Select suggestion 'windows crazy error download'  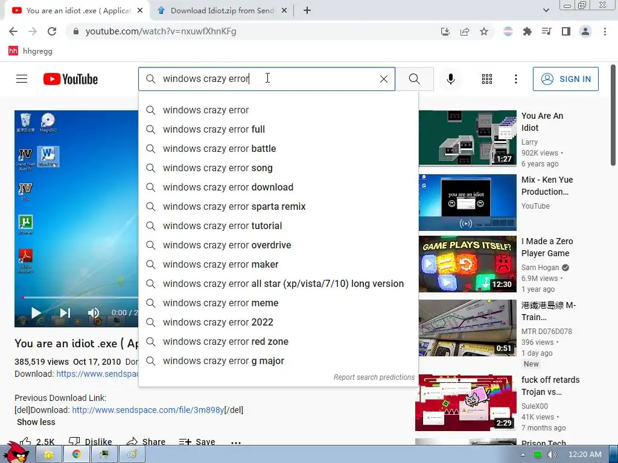[x=278, y=187]
